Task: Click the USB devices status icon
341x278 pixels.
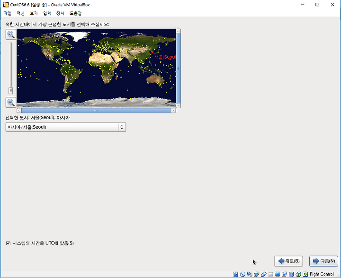Action: 264,274
